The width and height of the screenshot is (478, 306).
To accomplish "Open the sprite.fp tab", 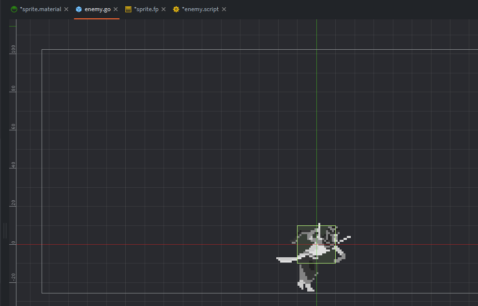I will [146, 9].
